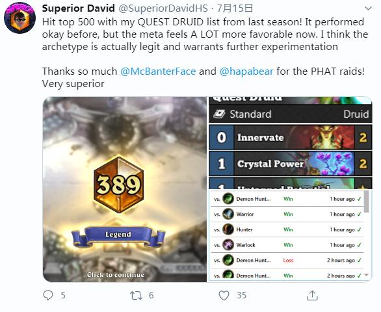
Task: Open the share tweet icon
Action: pyautogui.click(x=312, y=296)
